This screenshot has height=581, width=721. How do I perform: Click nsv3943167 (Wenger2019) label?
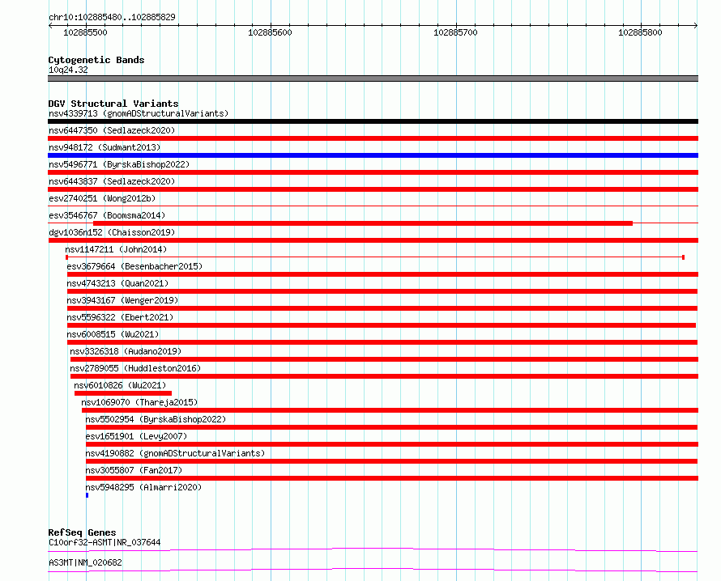122,300
